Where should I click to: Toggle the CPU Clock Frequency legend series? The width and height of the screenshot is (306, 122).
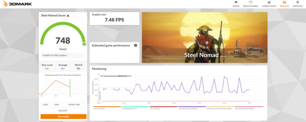tap(192, 108)
